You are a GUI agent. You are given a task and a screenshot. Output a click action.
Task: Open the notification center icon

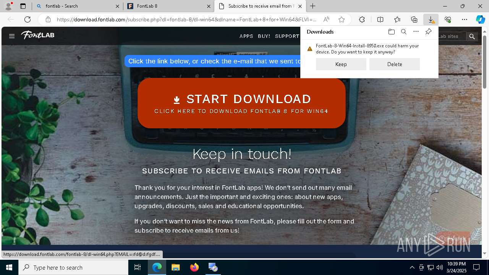pos(476,267)
